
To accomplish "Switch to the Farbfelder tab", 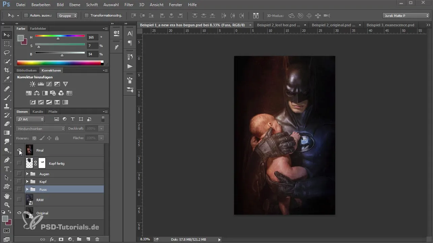I will pos(38,28).
